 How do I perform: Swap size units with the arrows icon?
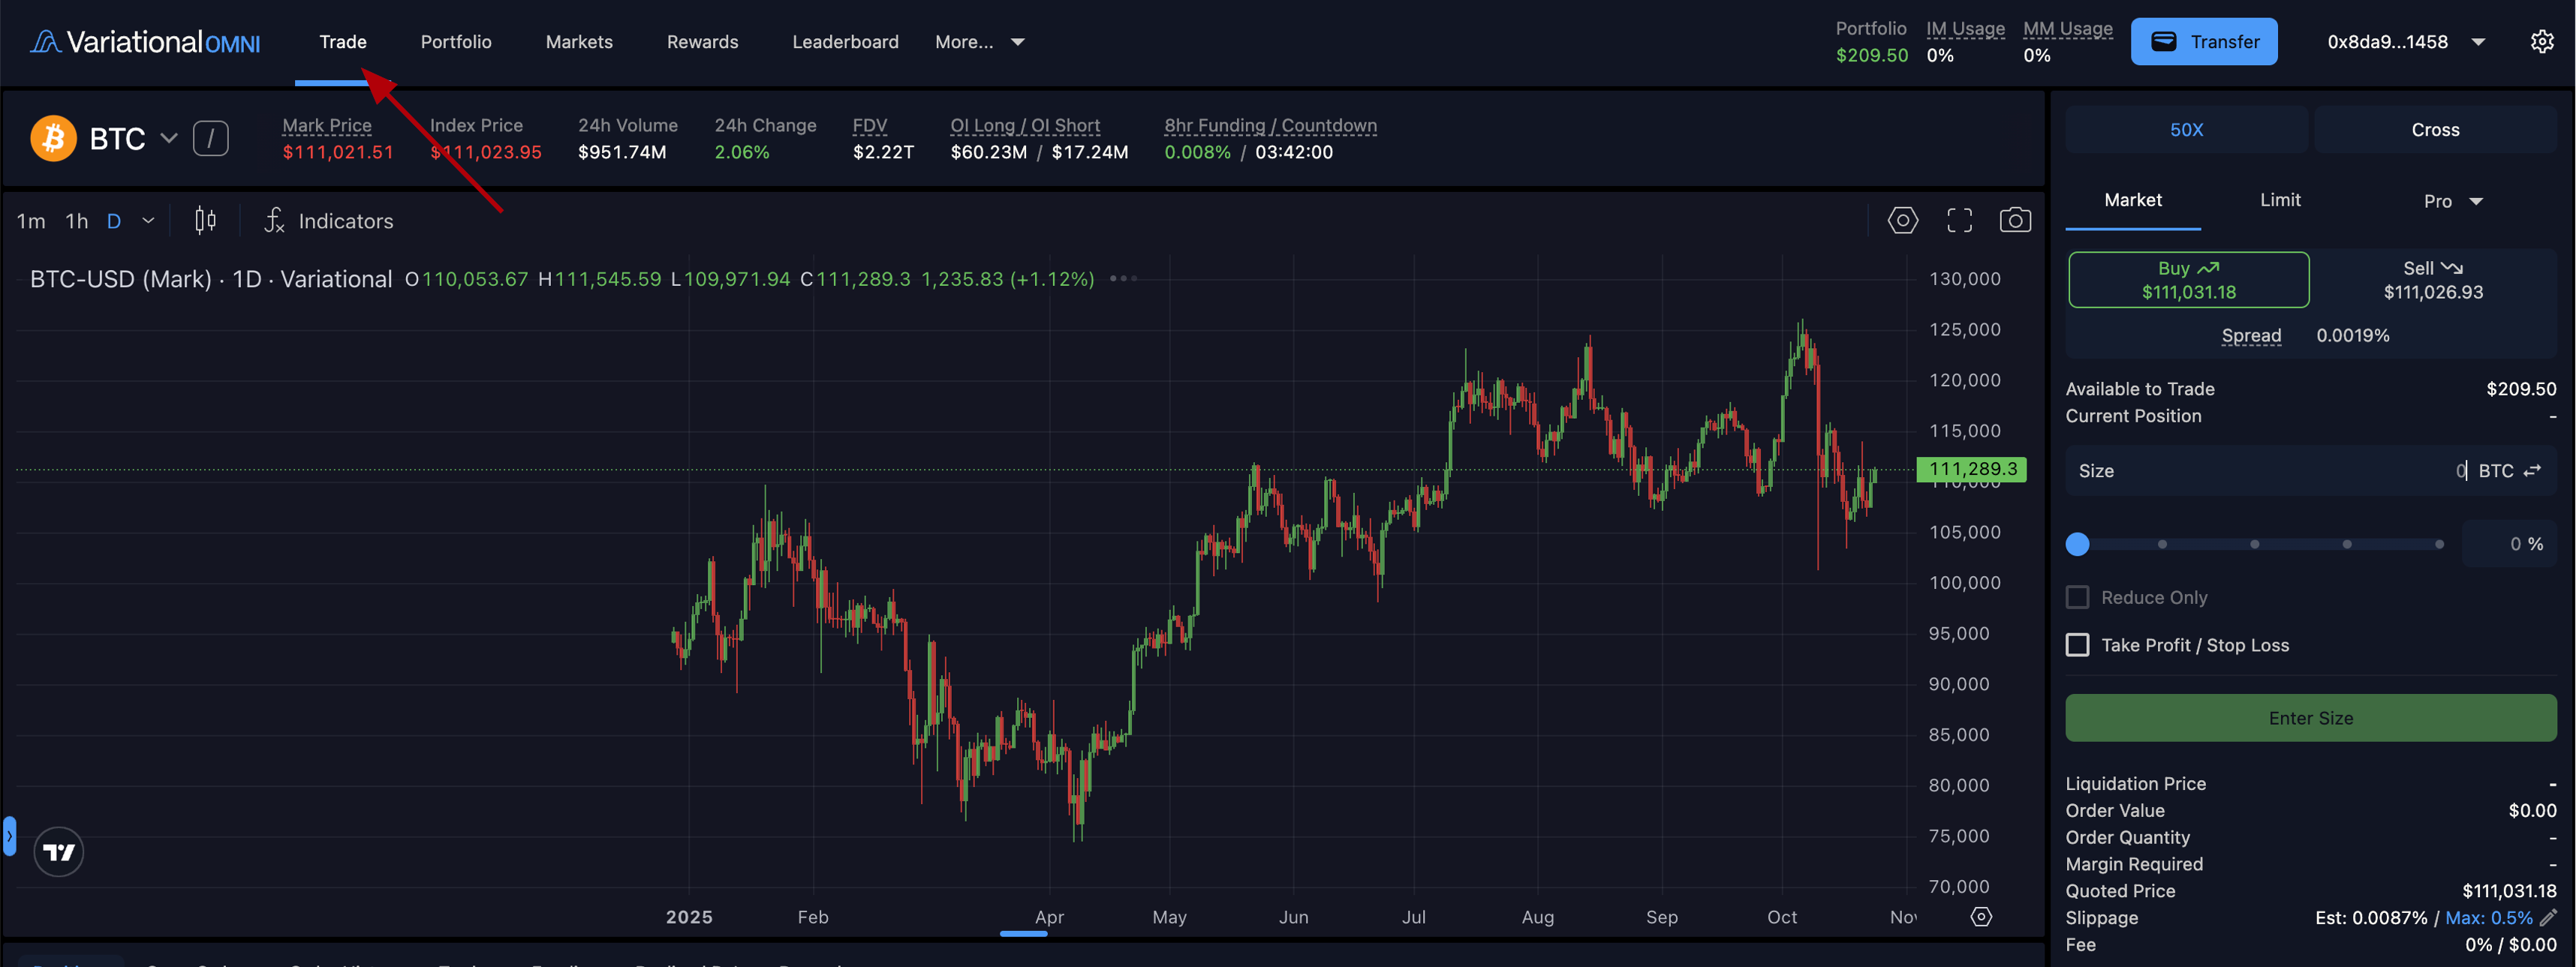[x=2533, y=470]
